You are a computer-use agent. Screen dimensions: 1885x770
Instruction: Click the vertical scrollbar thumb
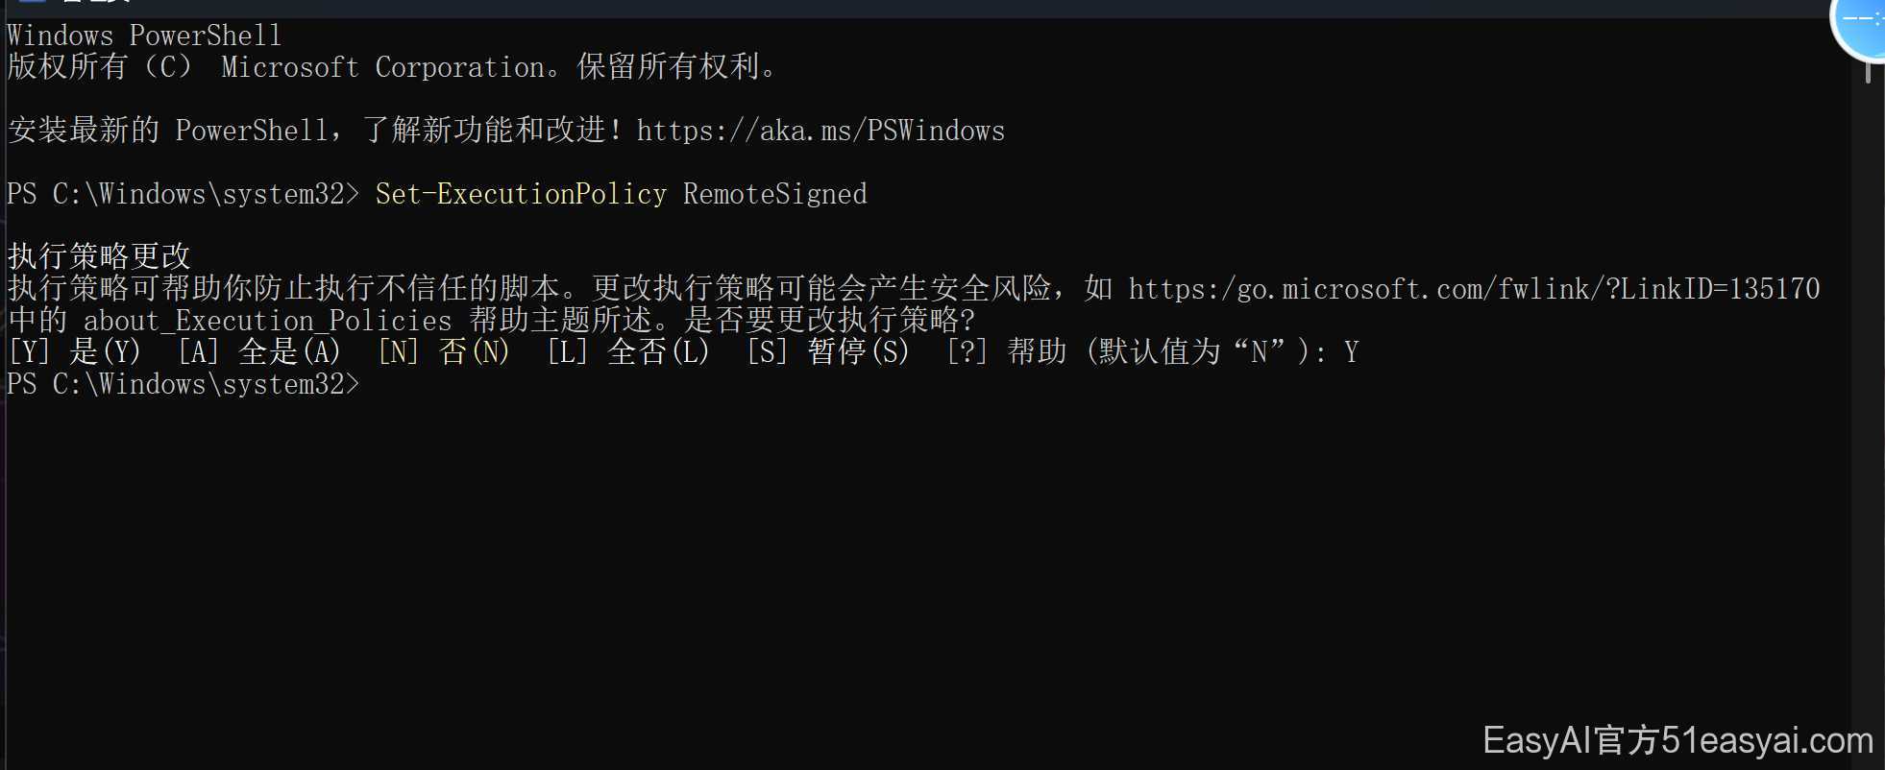(x=1868, y=70)
